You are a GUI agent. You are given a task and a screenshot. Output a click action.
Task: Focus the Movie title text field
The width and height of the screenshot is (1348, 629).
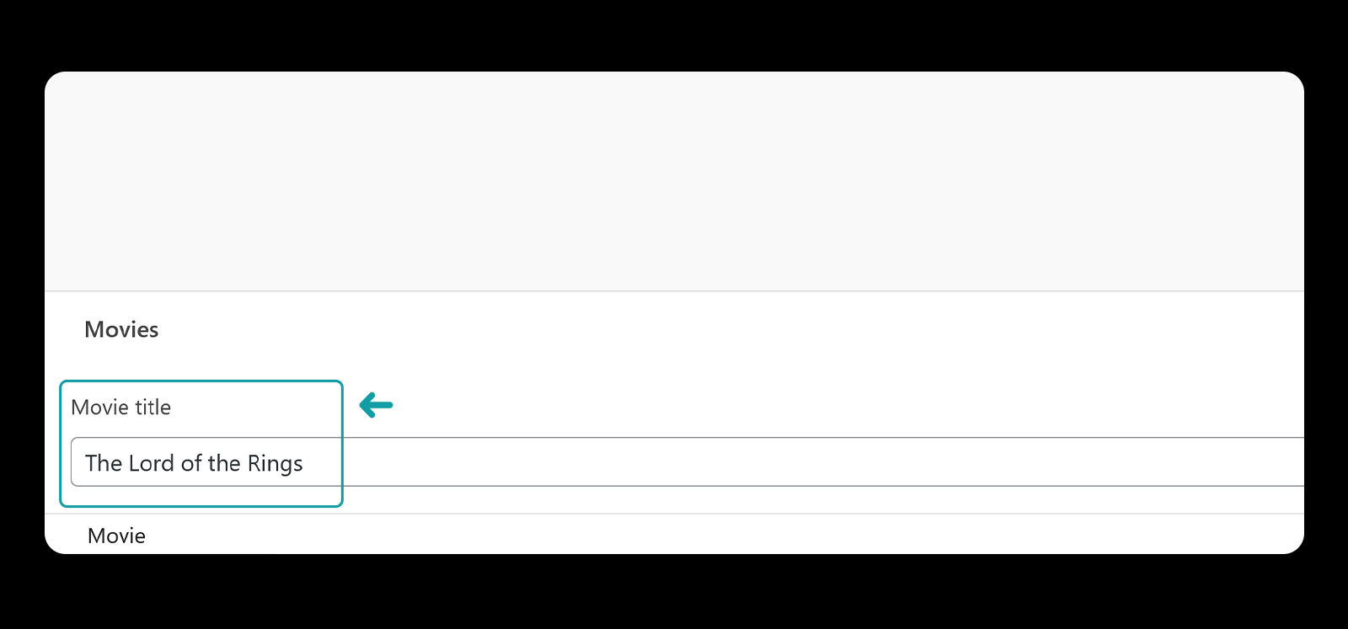[687, 461]
